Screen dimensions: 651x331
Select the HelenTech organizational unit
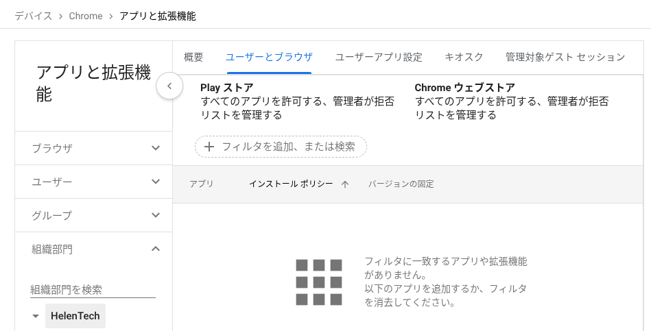(x=75, y=316)
